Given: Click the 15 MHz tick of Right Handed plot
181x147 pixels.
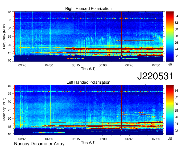Looking at the screenshot, I should [x=9, y=53].
